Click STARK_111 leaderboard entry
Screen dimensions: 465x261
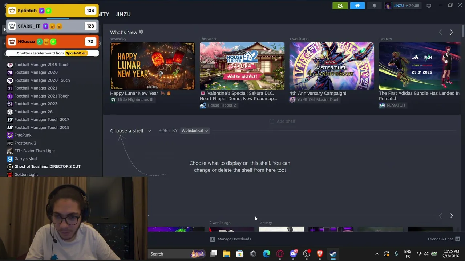[x=52, y=26]
